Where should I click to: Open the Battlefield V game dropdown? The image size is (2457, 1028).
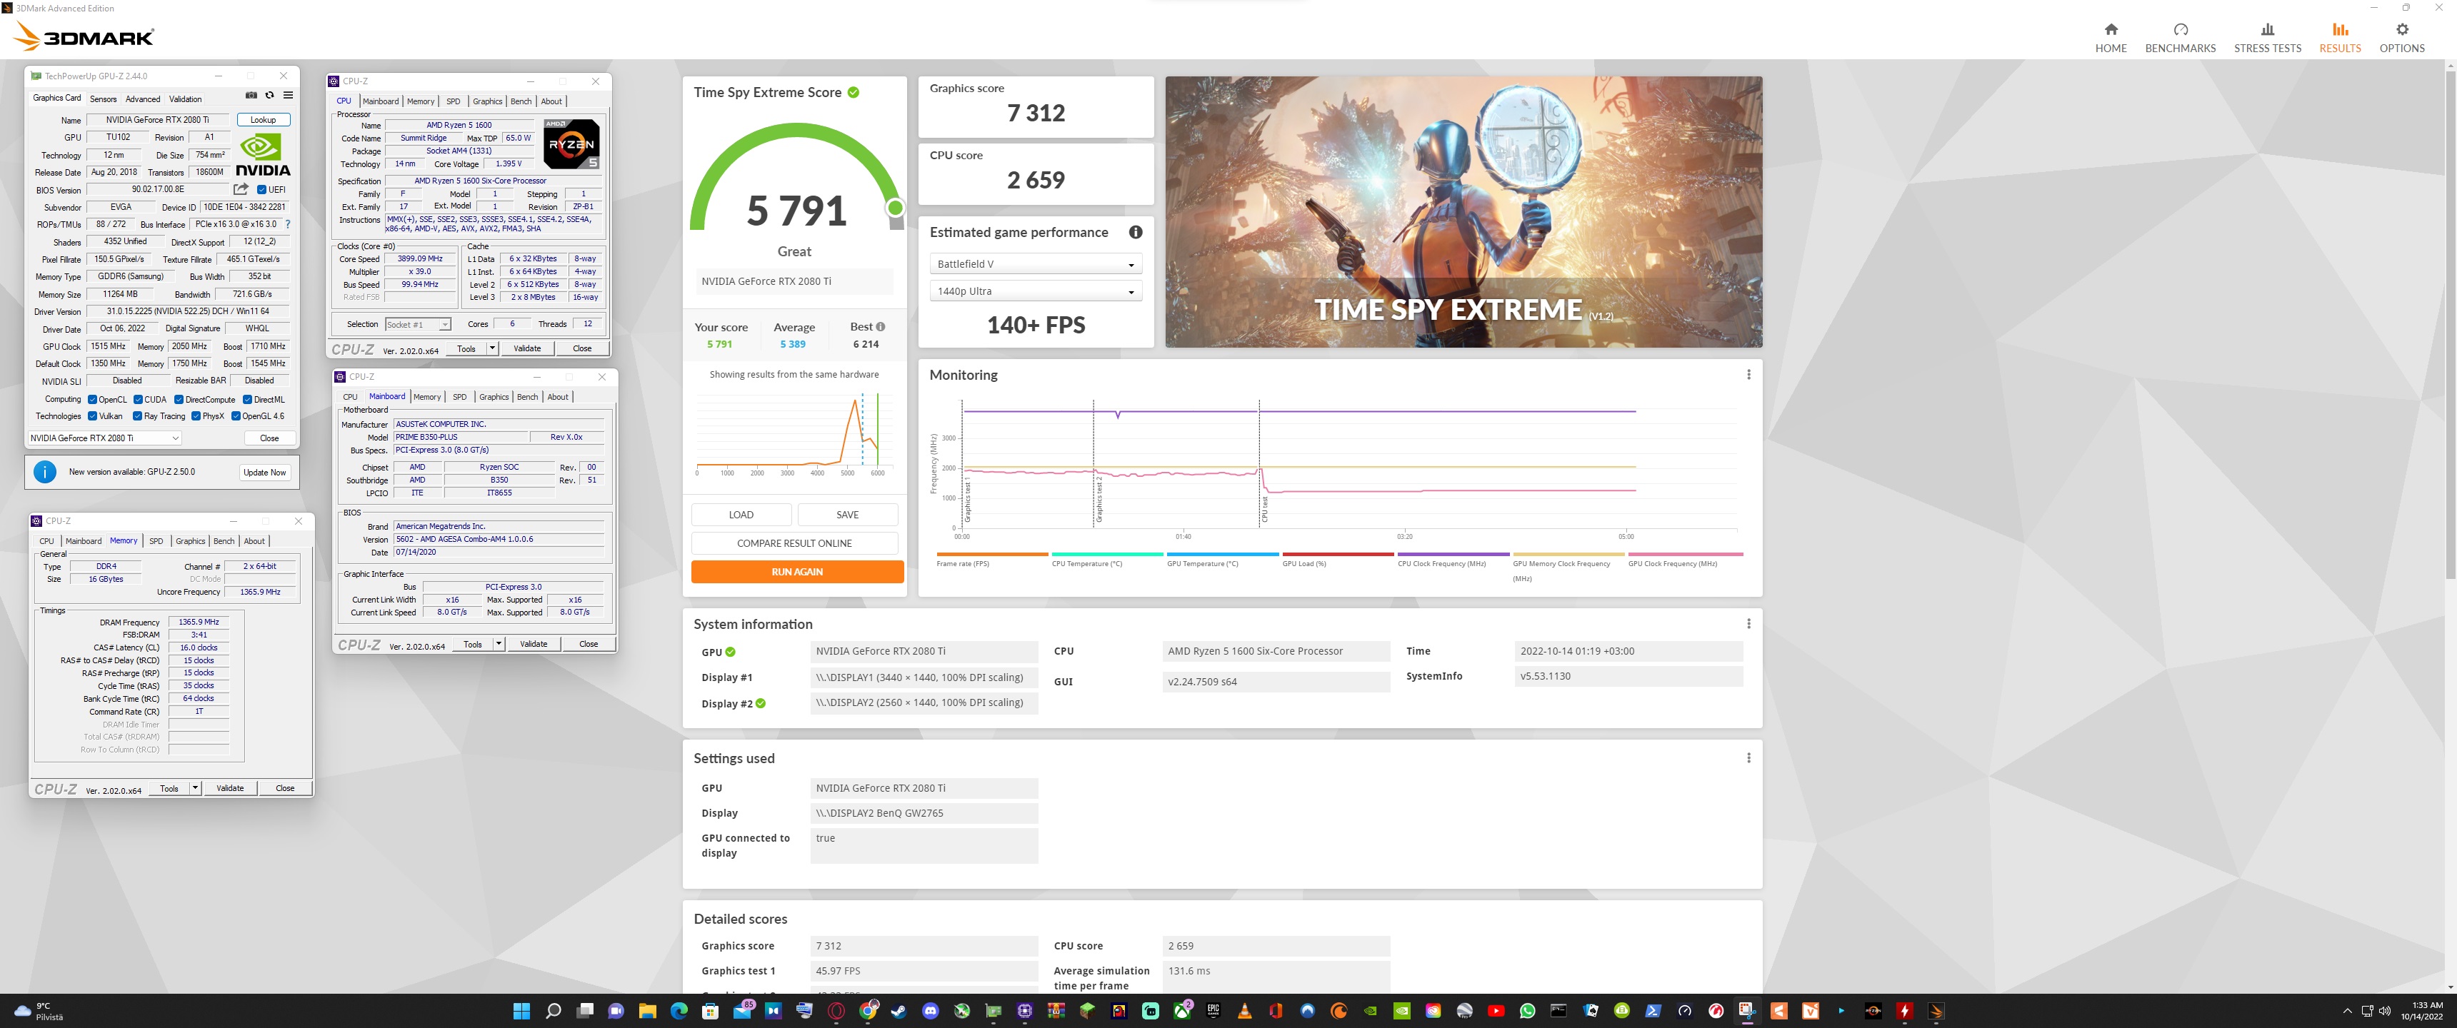pos(1034,264)
